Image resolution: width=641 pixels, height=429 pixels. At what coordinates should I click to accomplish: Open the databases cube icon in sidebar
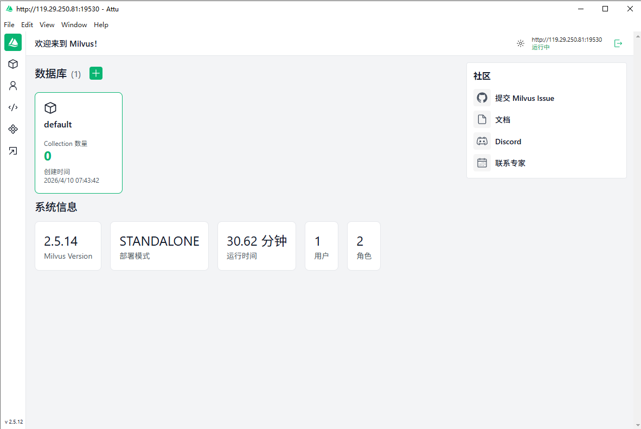13,64
